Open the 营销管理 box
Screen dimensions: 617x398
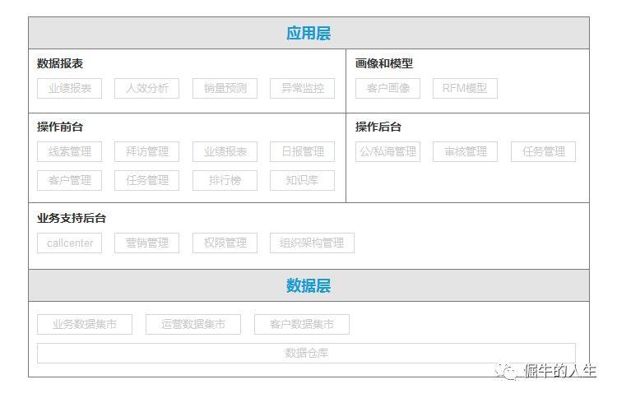146,243
